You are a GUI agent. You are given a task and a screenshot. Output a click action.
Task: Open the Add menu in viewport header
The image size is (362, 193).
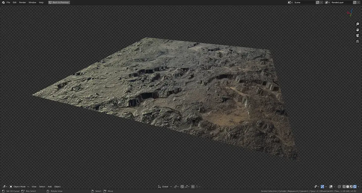click(x=50, y=187)
